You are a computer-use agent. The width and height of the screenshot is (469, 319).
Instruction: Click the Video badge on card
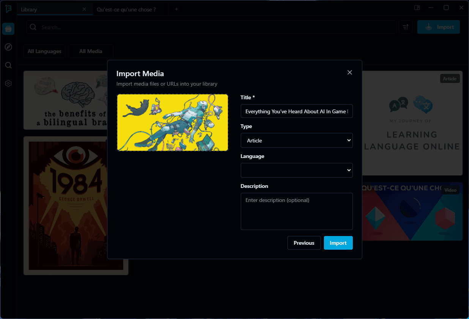coord(450,190)
